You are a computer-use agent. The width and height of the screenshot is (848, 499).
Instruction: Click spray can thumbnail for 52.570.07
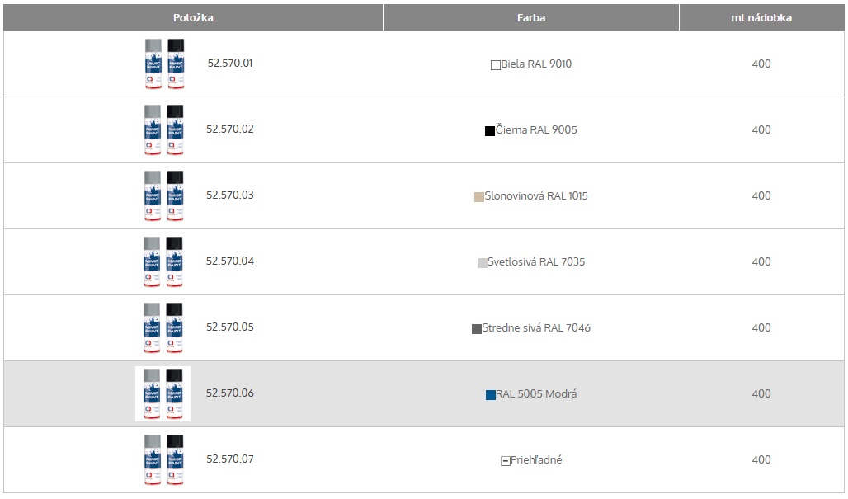pos(163,459)
